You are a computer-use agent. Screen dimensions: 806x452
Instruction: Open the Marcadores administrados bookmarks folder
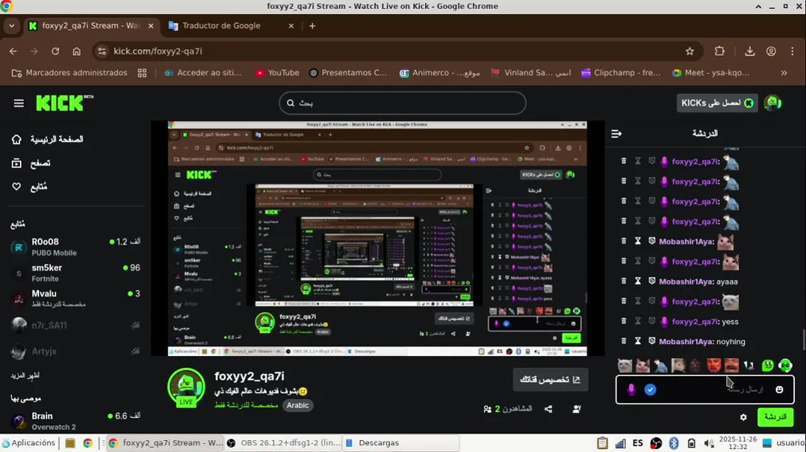[70, 73]
